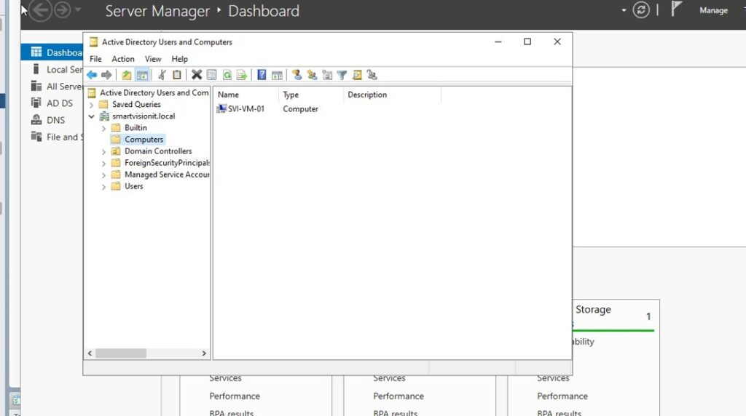Click the Cut scissors icon
The height and width of the screenshot is (416, 746).
(x=162, y=75)
